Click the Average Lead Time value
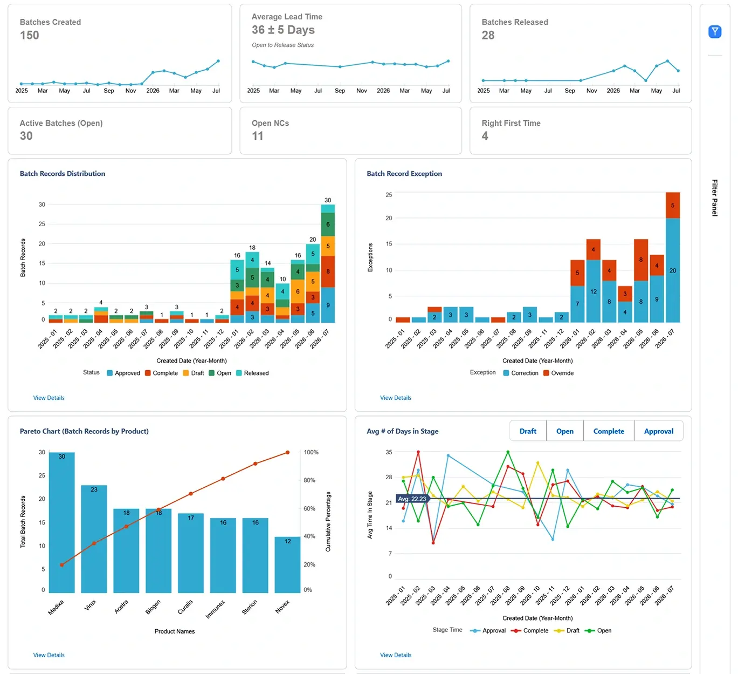Viewport: 738px width, 674px height. click(x=283, y=30)
